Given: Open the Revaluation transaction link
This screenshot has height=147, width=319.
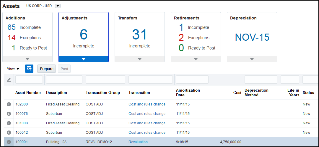Looking at the screenshot, I should 138,142.
